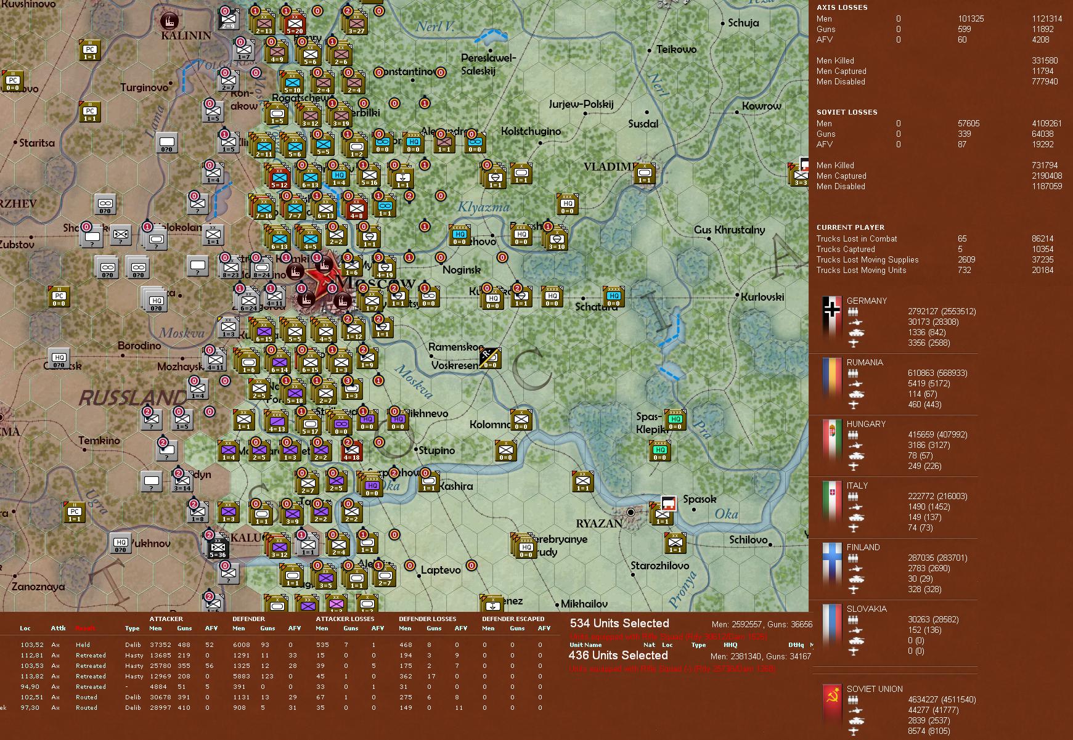This screenshot has width=1073, height=740.
Task: Click the 'Trucks Captured' row
Action: tap(935, 249)
